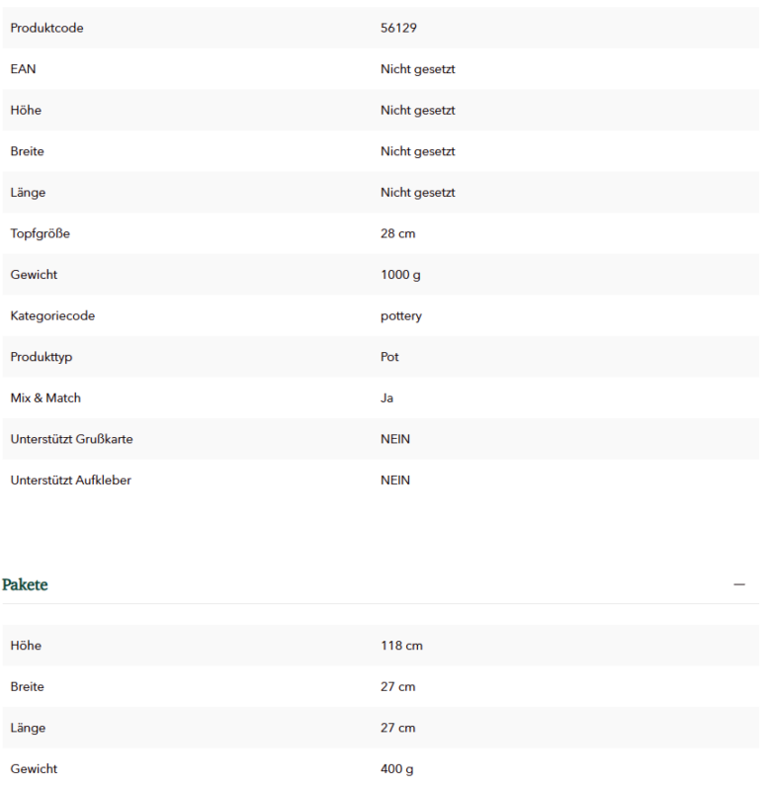Click the Produkttyp row label

42,357
